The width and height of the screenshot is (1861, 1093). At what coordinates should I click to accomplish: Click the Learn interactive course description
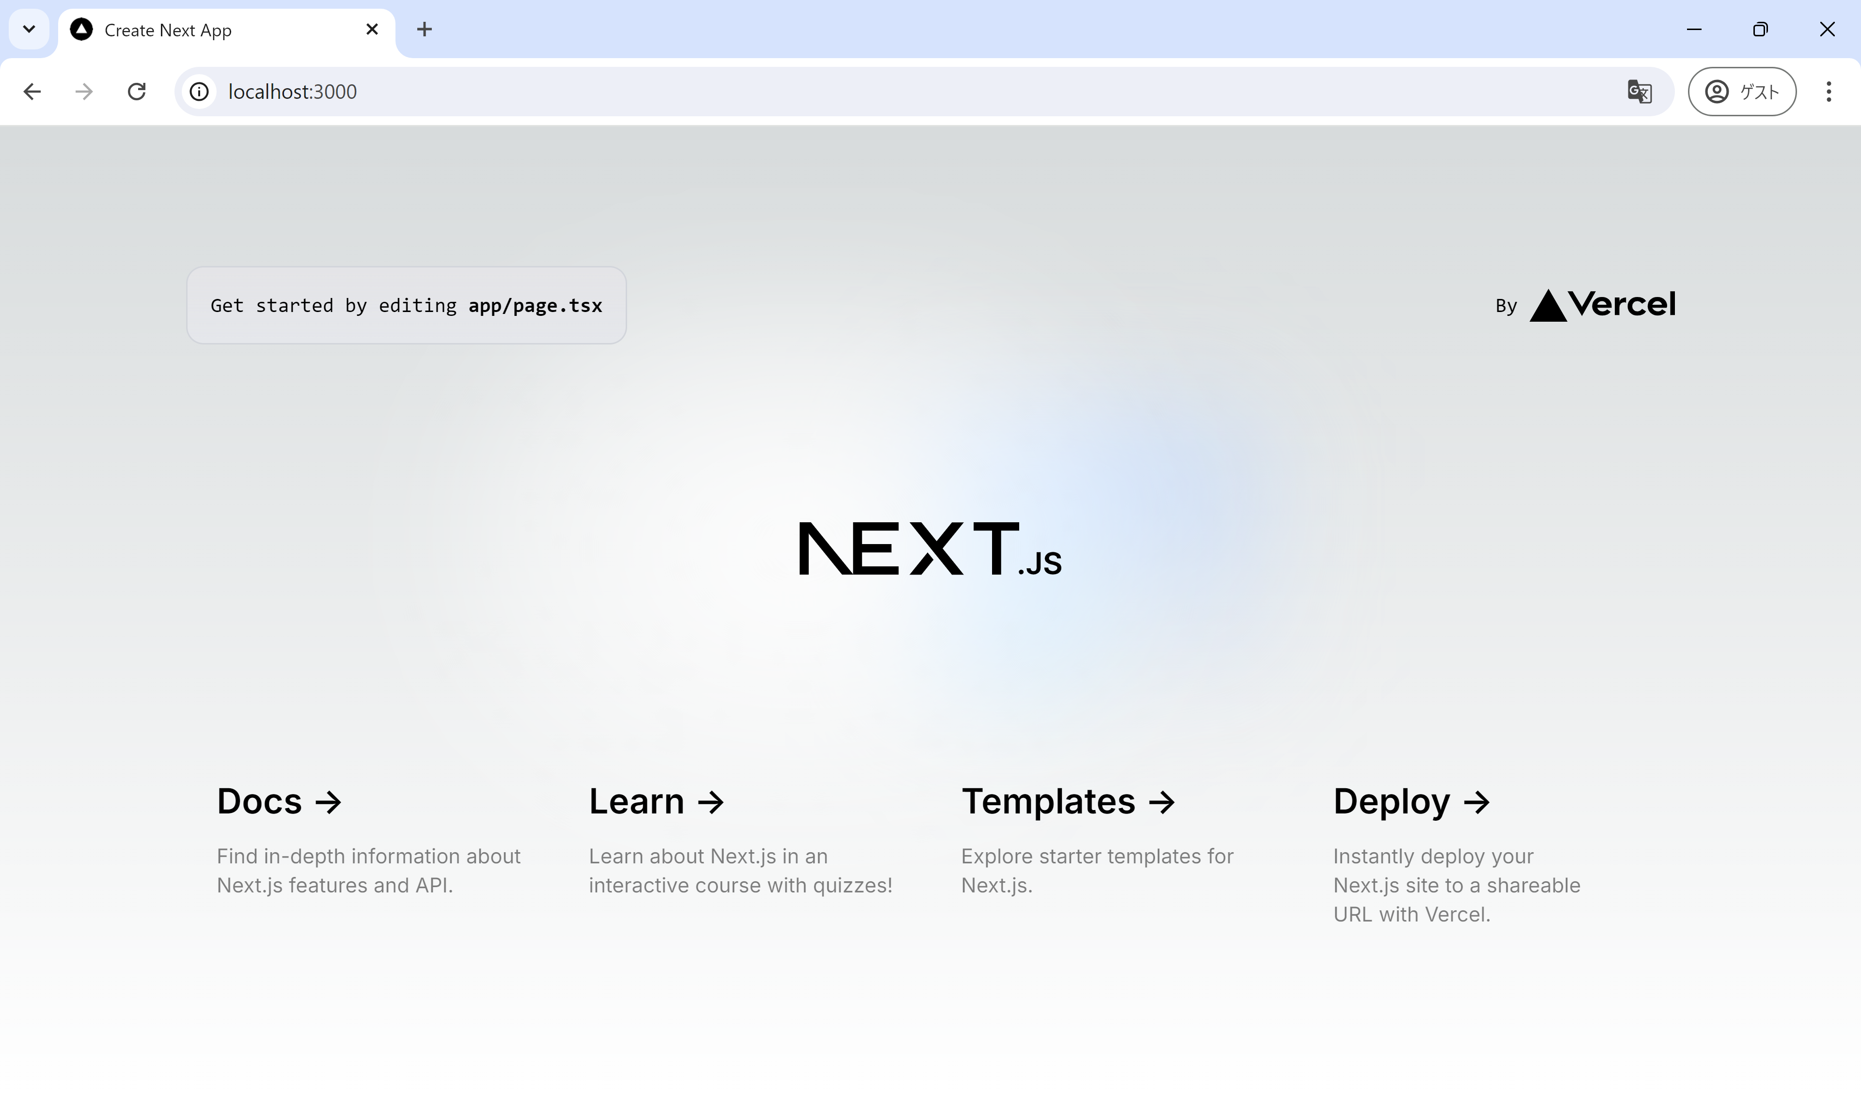coord(741,871)
